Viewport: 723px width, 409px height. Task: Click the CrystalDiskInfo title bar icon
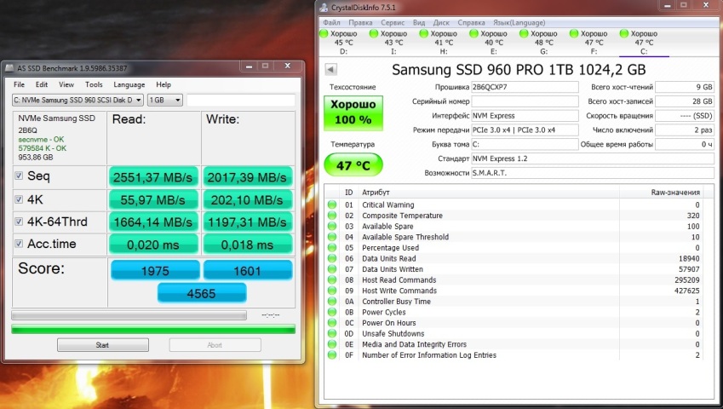pos(324,8)
